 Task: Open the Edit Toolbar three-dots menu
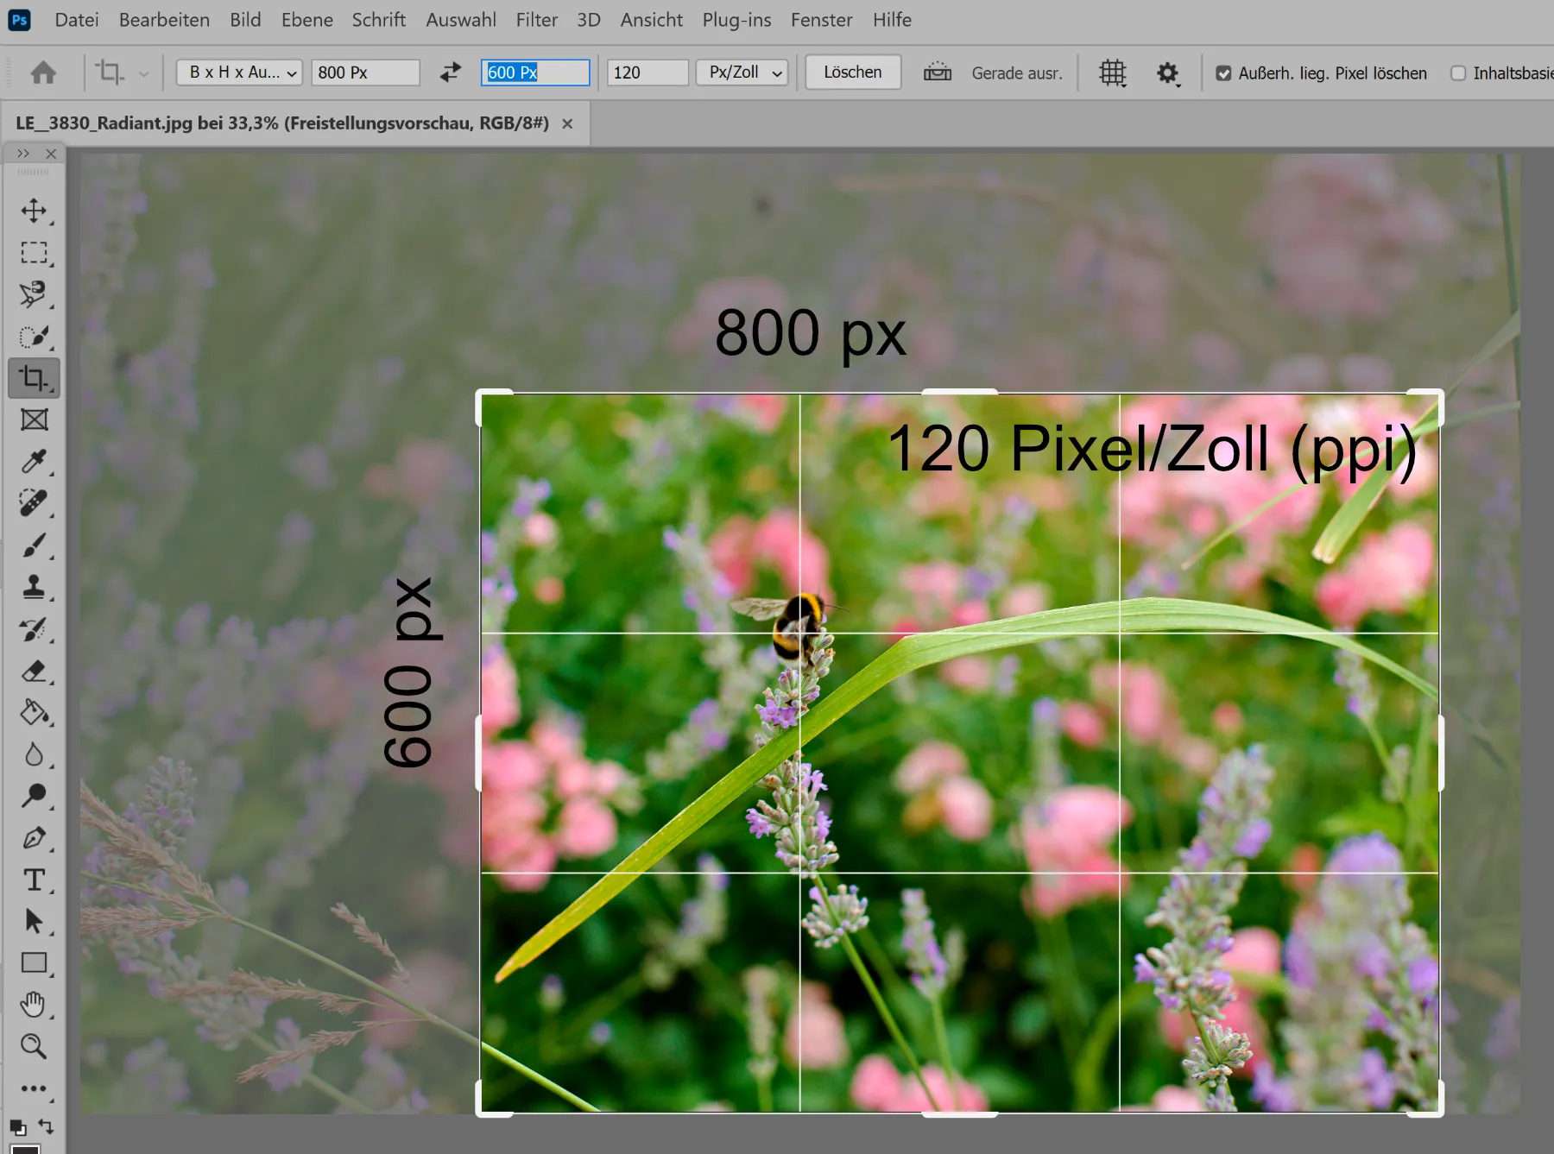tap(34, 1088)
